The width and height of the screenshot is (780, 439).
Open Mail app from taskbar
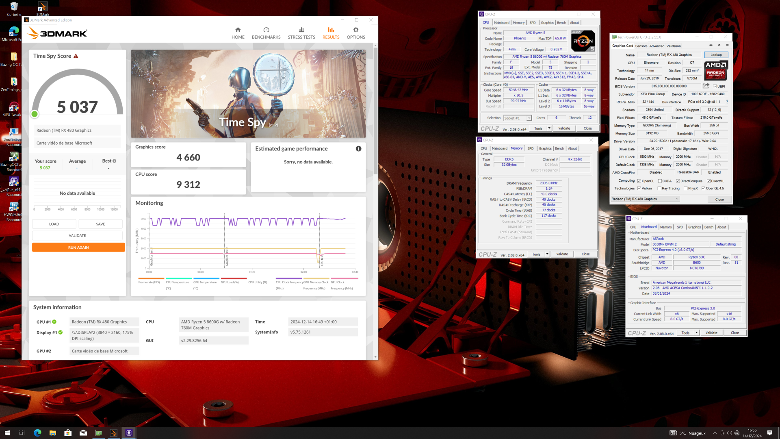point(83,433)
